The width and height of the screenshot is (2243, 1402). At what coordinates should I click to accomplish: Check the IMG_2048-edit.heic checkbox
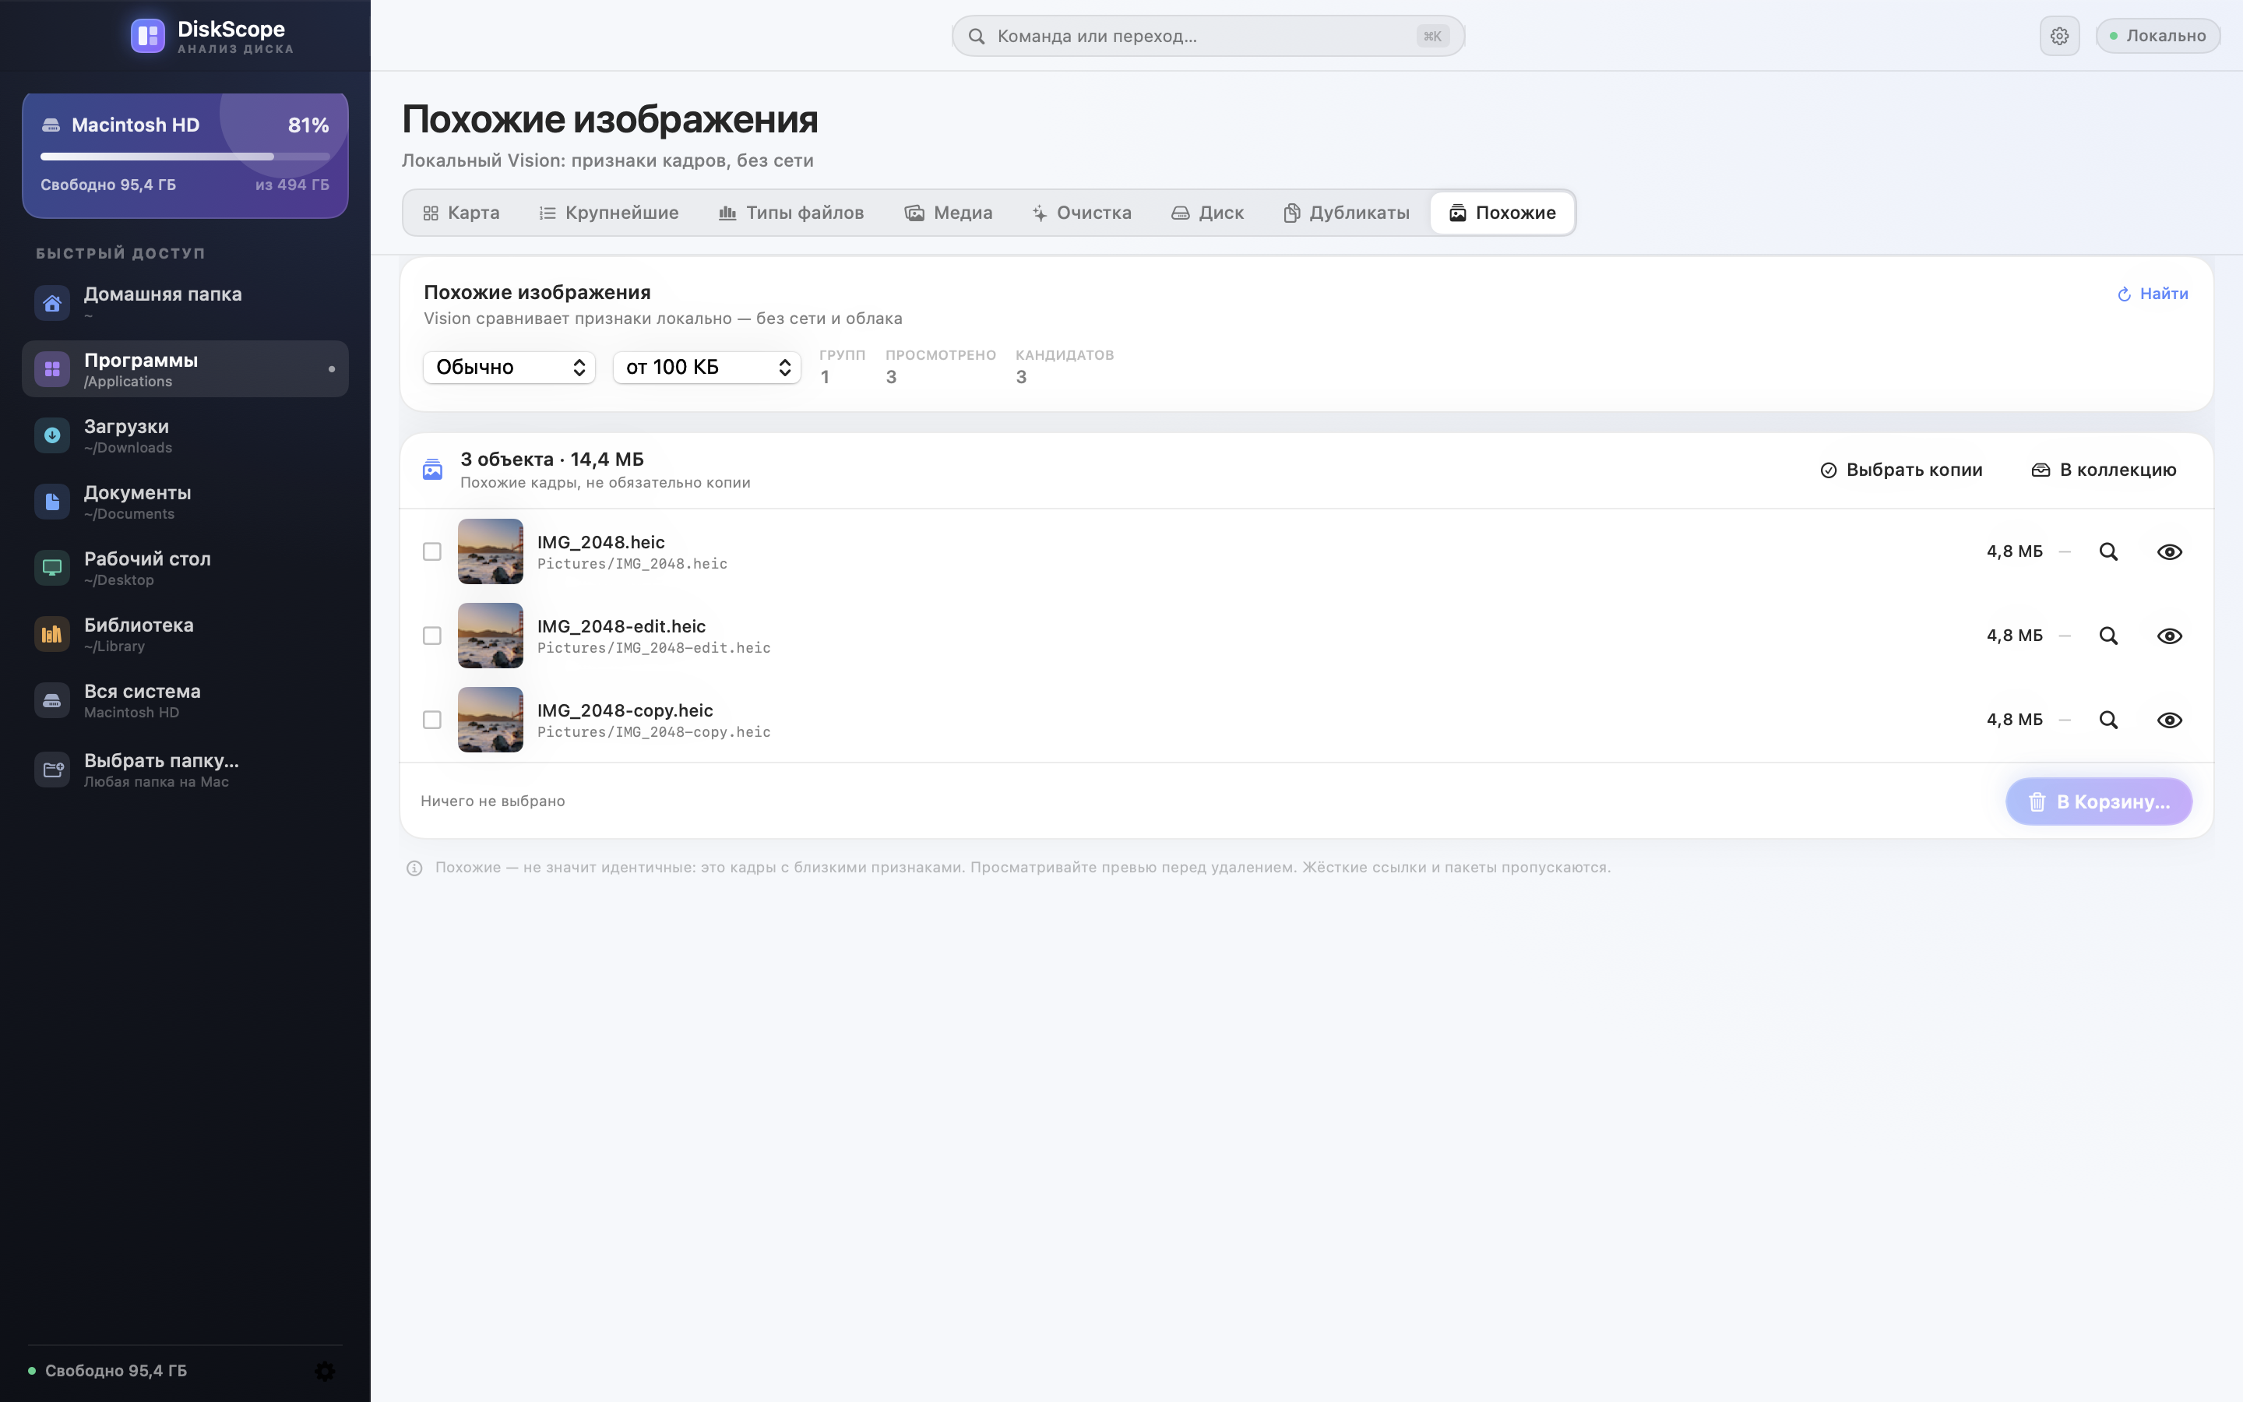pos(432,636)
